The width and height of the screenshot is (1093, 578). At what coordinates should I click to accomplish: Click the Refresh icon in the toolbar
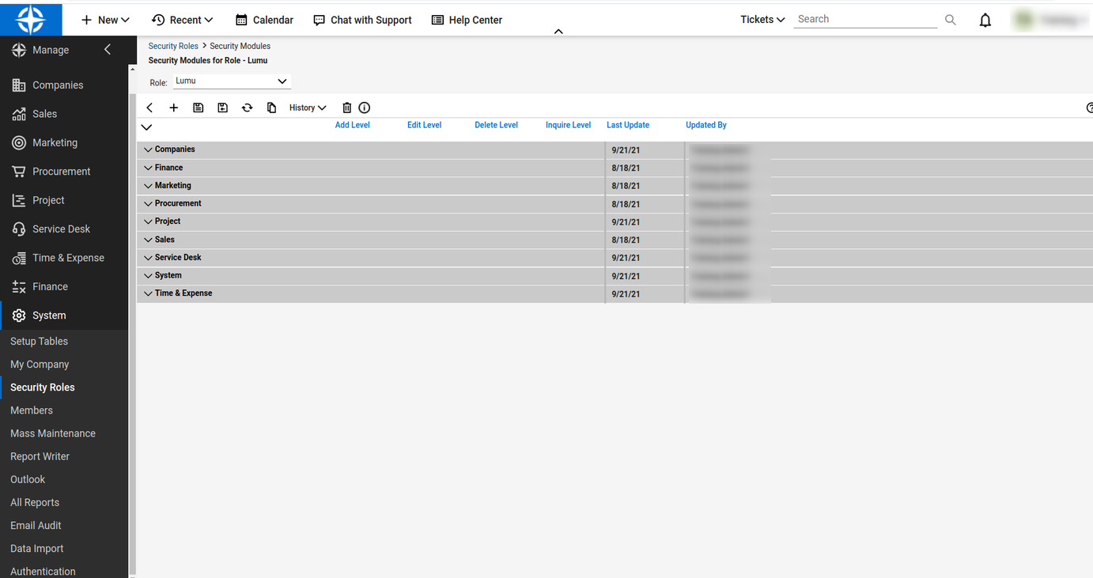248,108
